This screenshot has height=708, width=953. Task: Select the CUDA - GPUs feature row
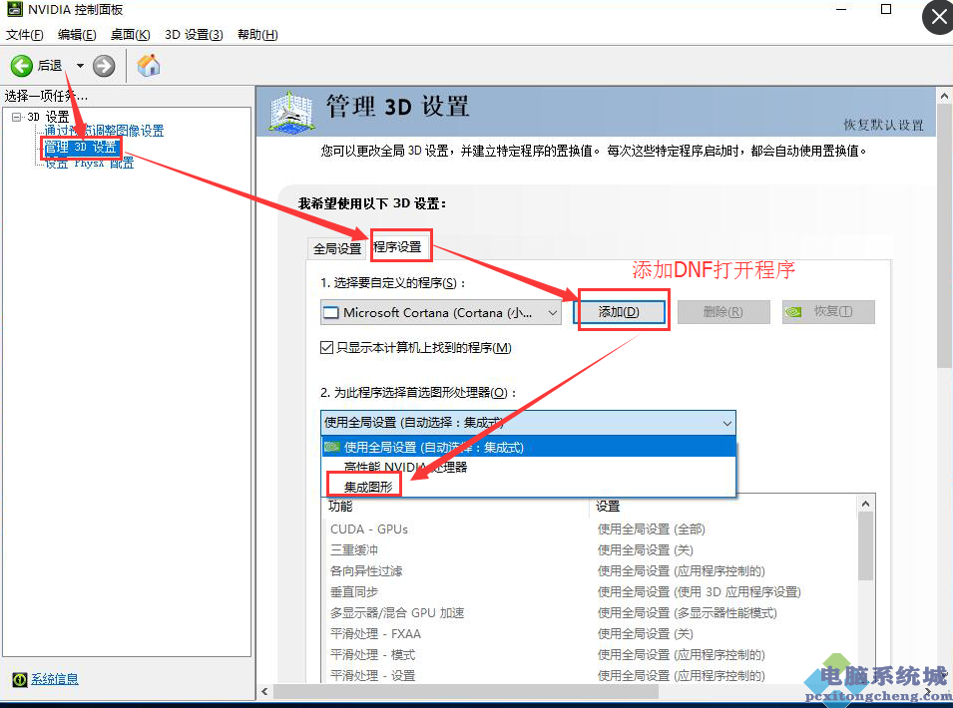pos(590,529)
